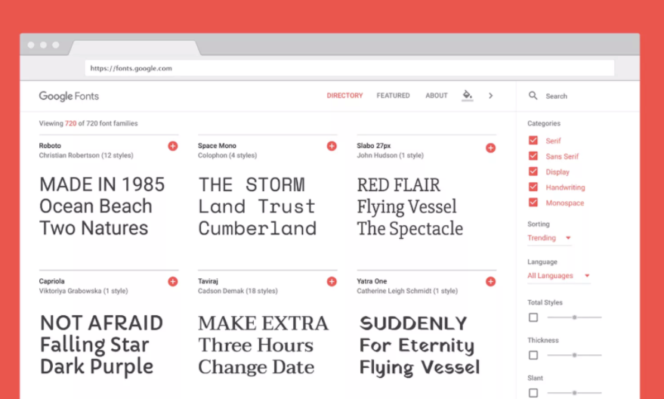Enable the Thickness filter checkbox
The height and width of the screenshot is (399, 664).
tap(533, 355)
